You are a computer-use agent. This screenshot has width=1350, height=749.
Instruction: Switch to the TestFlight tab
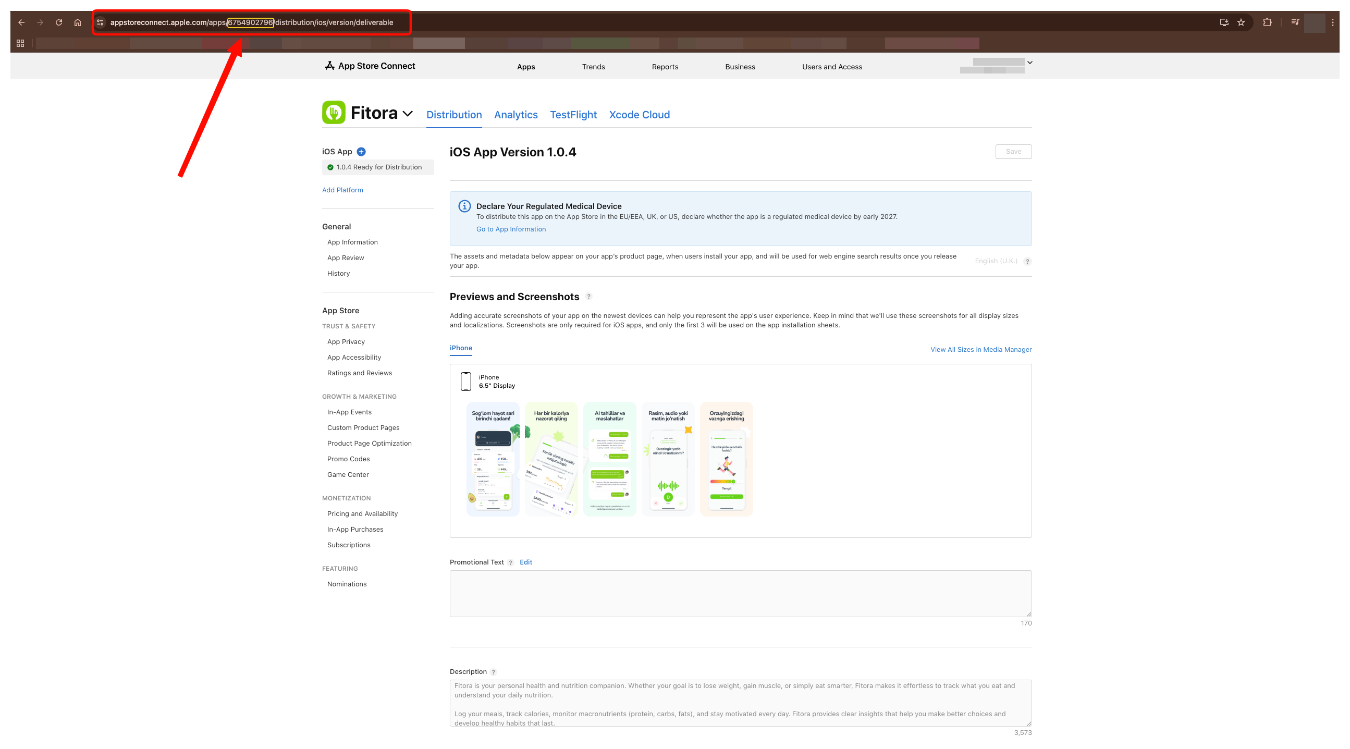tap(573, 115)
